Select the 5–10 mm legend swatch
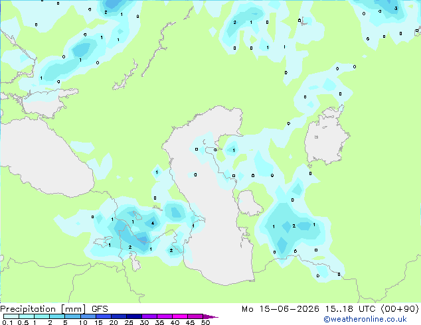 [72, 316]
